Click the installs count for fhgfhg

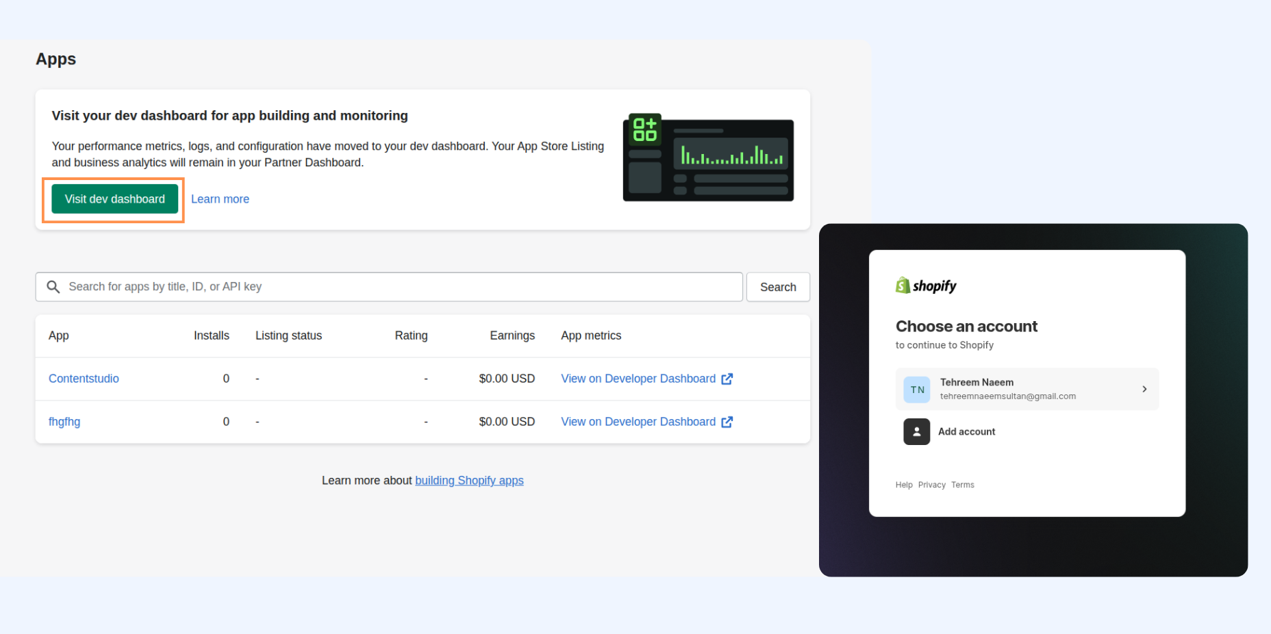[x=226, y=422]
